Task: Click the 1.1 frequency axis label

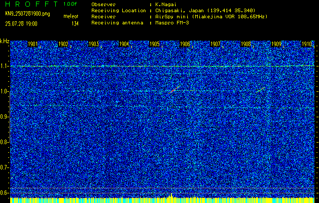Action: [x=4, y=66]
